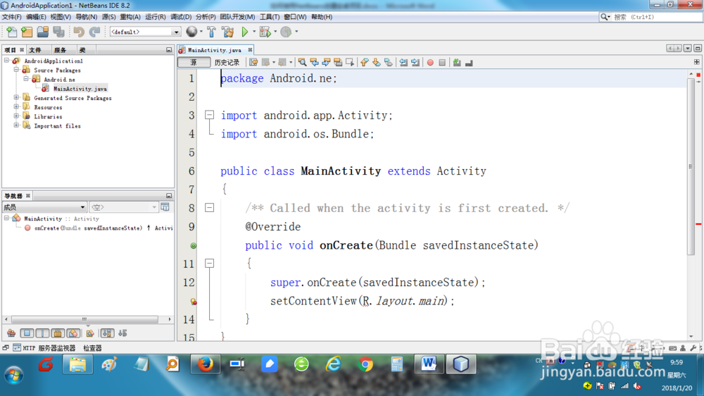Collapse the AndroidApplication1 project node
The height and width of the screenshot is (396, 704).
[7, 60]
